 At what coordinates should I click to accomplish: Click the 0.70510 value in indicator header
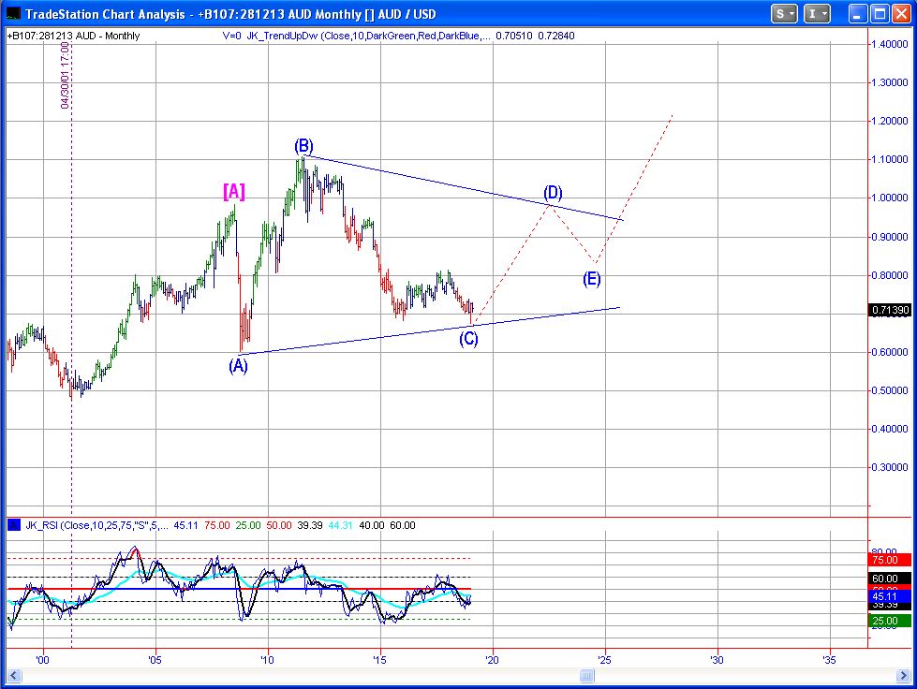click(x=514, y=36)
